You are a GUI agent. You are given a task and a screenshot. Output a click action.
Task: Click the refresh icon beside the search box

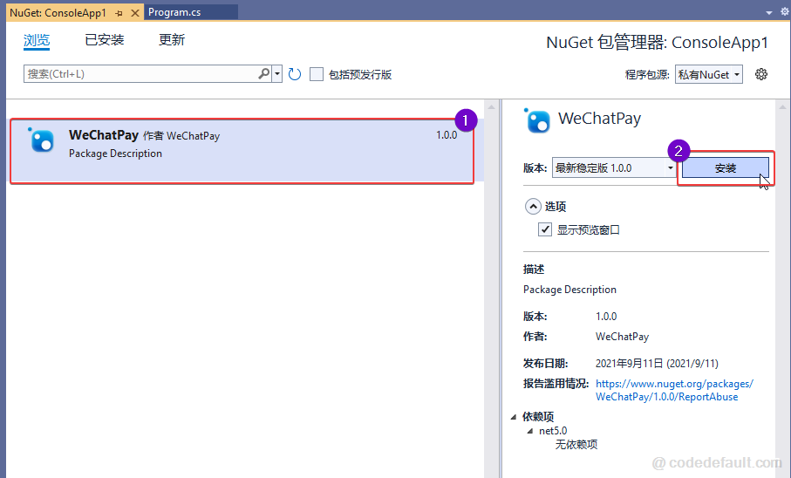[295, 75]
